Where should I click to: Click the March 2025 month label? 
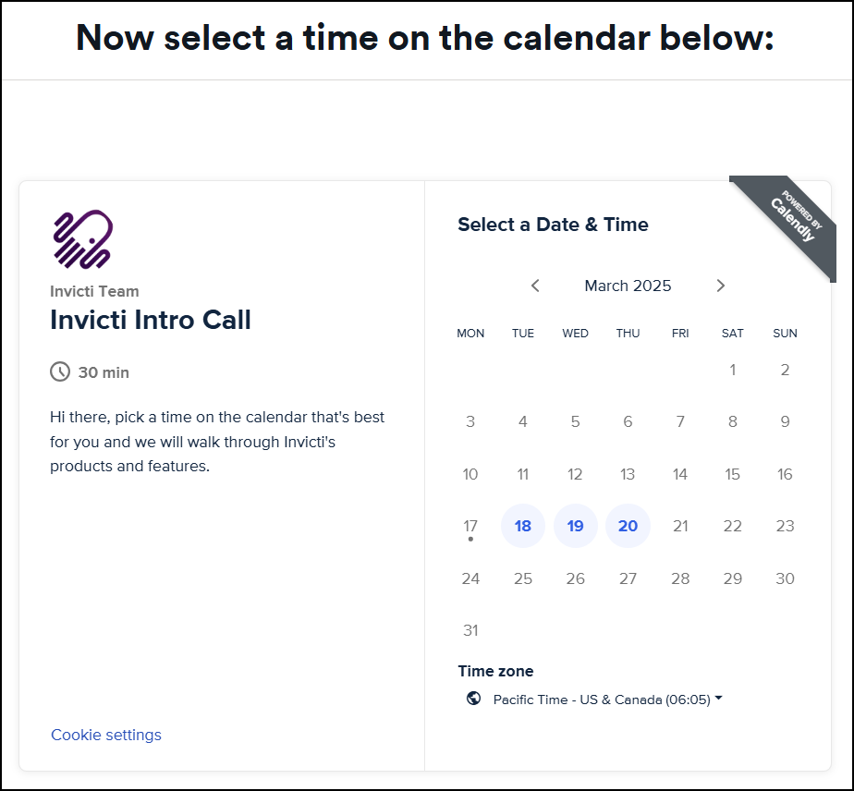[x=628, y=286]
